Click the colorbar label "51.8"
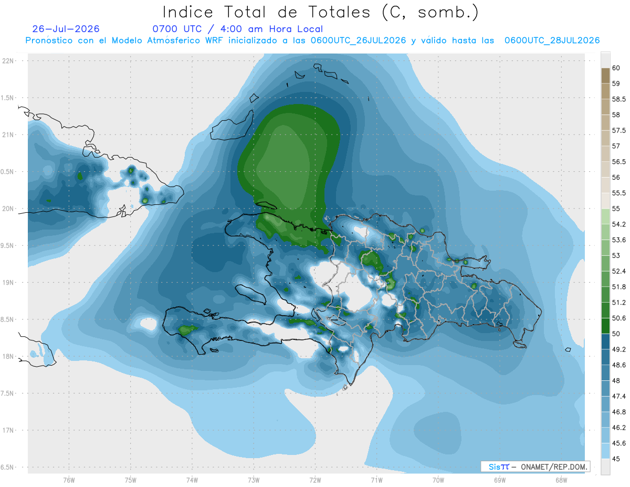Image resolution: width=630 pixels, height=487 pixels. pos(619,287)
